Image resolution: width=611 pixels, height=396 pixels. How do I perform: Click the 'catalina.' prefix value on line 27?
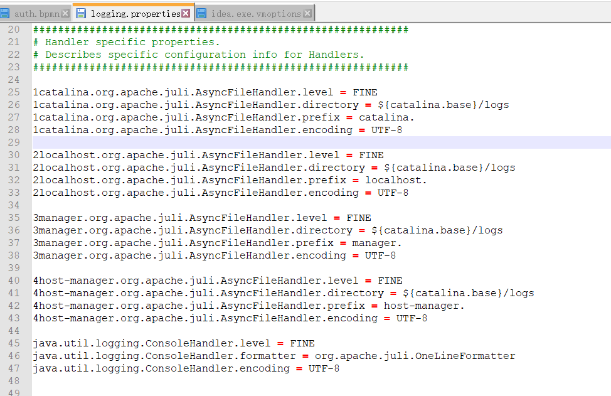pos(386,118)
